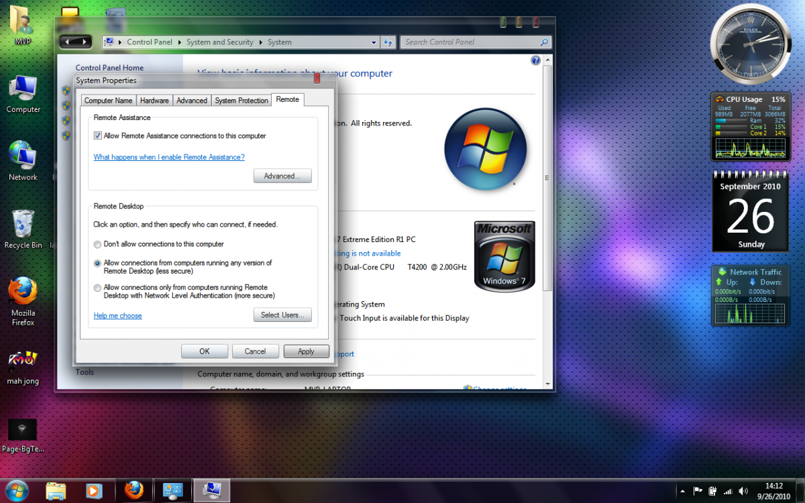Switch to the System Protection tab
805x503 pixels.
click(241, 101)
